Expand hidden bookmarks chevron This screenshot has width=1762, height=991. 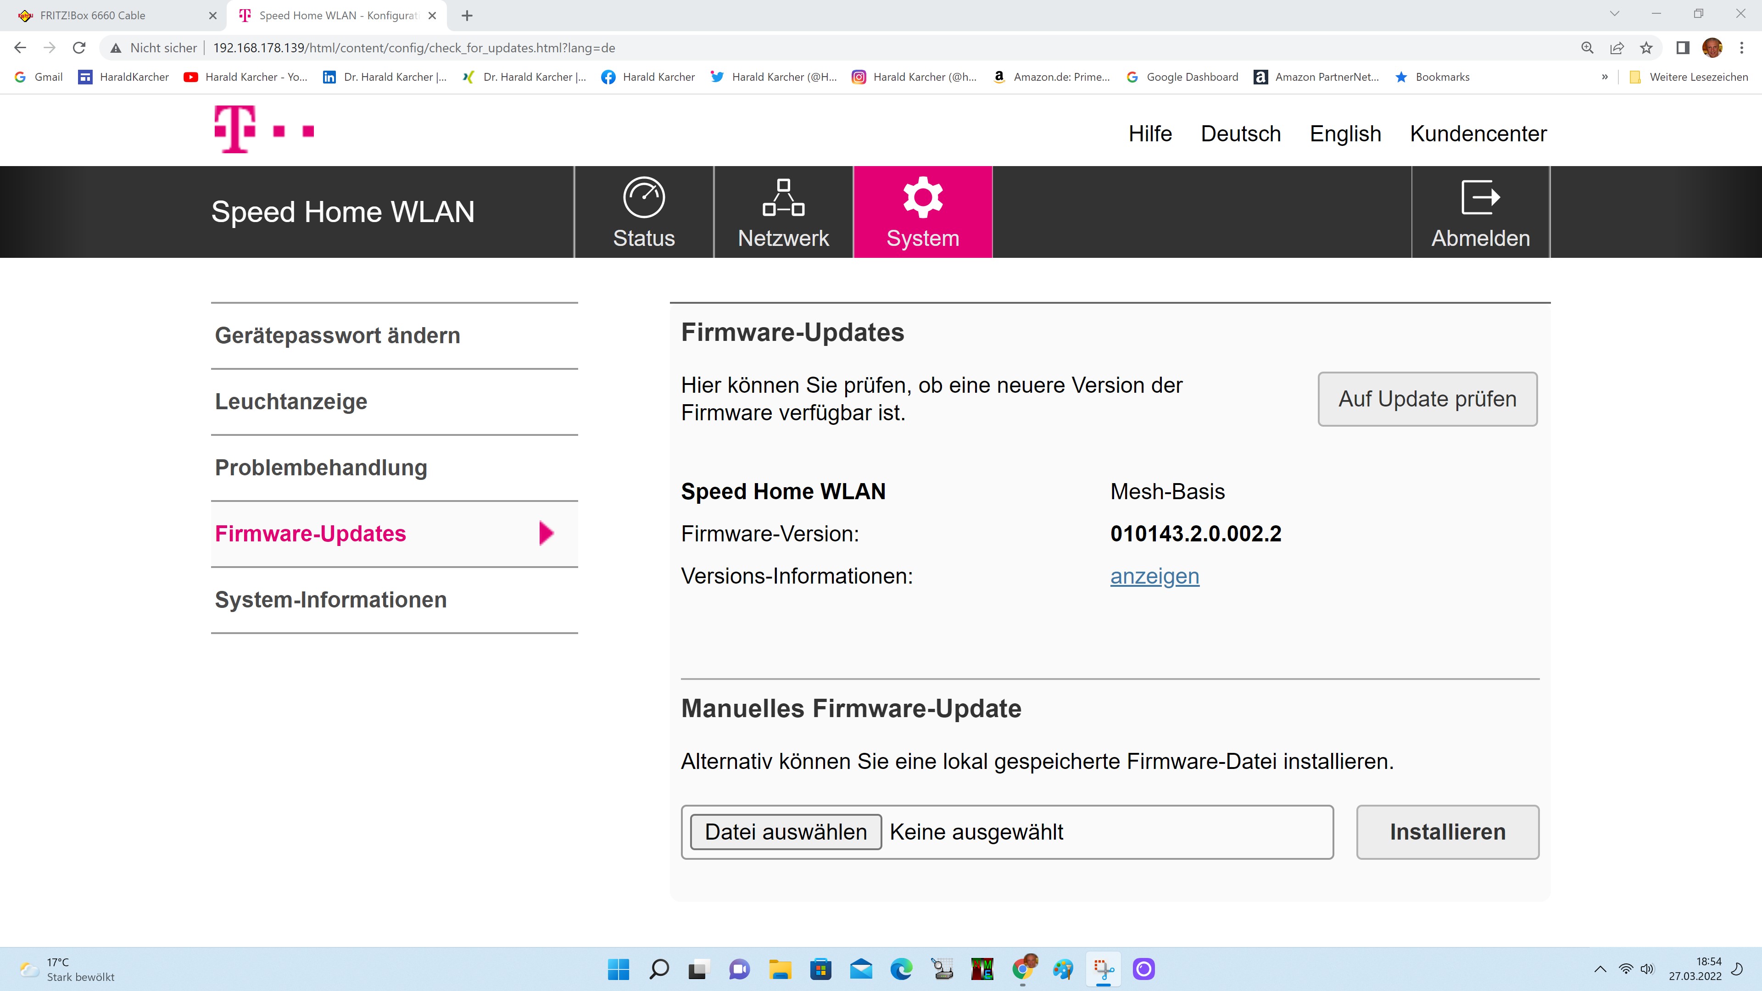coord(1605,77)
